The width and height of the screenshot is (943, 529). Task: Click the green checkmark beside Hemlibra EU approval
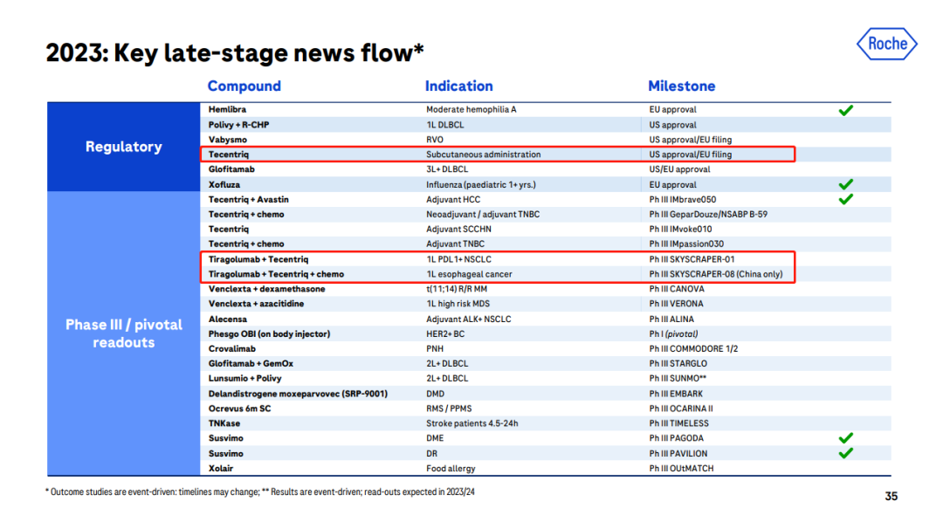point(845,110)
